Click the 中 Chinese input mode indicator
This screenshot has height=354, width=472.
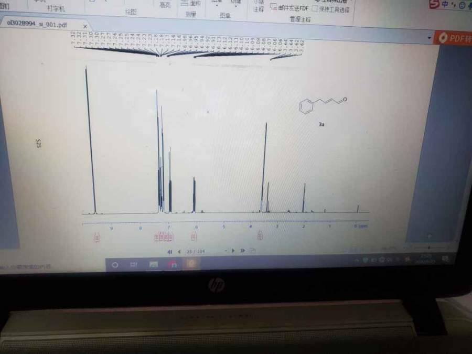(445, 4)
